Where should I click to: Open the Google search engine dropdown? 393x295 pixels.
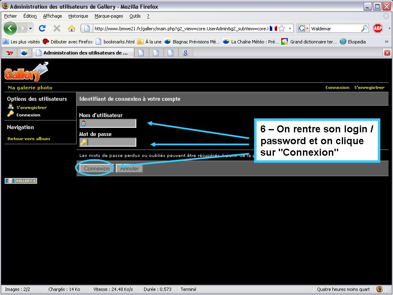[303, 28]
